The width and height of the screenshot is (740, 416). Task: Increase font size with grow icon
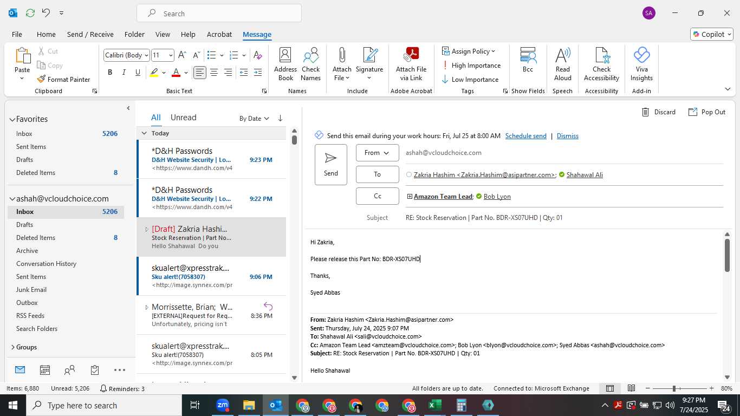point(182,55)
